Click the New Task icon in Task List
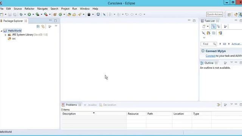Viewport: 242px width, 136px height. click(x=204, y=26)
